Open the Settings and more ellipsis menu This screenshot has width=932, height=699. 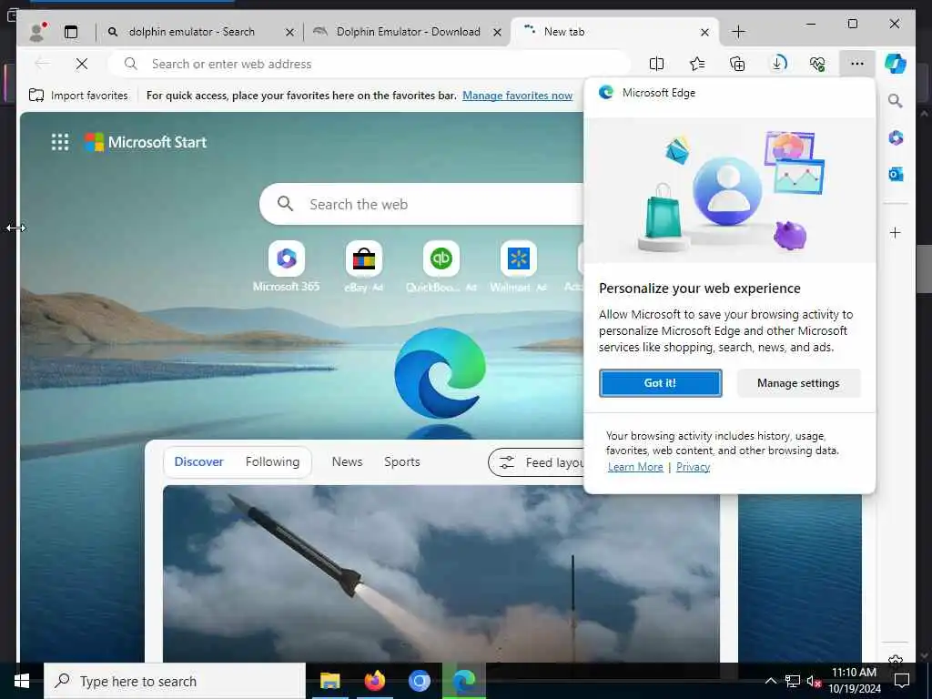857,64
